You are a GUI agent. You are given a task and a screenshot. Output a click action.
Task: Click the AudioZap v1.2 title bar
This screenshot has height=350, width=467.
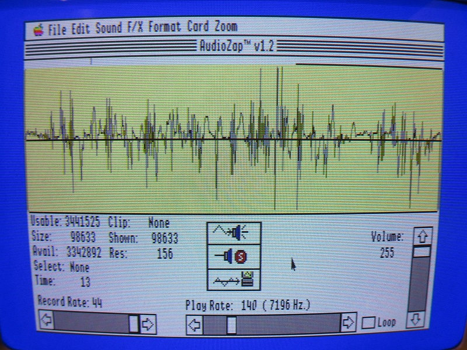click(235, 47)
